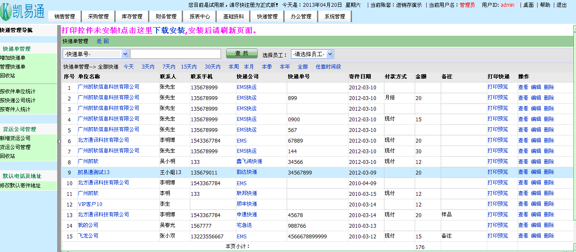
Task: Click 宅急送 courier link
Action: [244, 225]
